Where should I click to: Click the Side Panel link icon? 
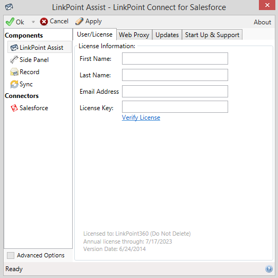14,59
